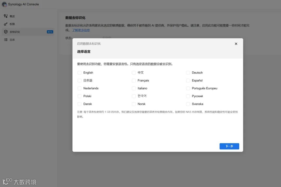Click the BETA badge in sidebar
This screenshot has height=187, width=281.
tap(50, 32)
